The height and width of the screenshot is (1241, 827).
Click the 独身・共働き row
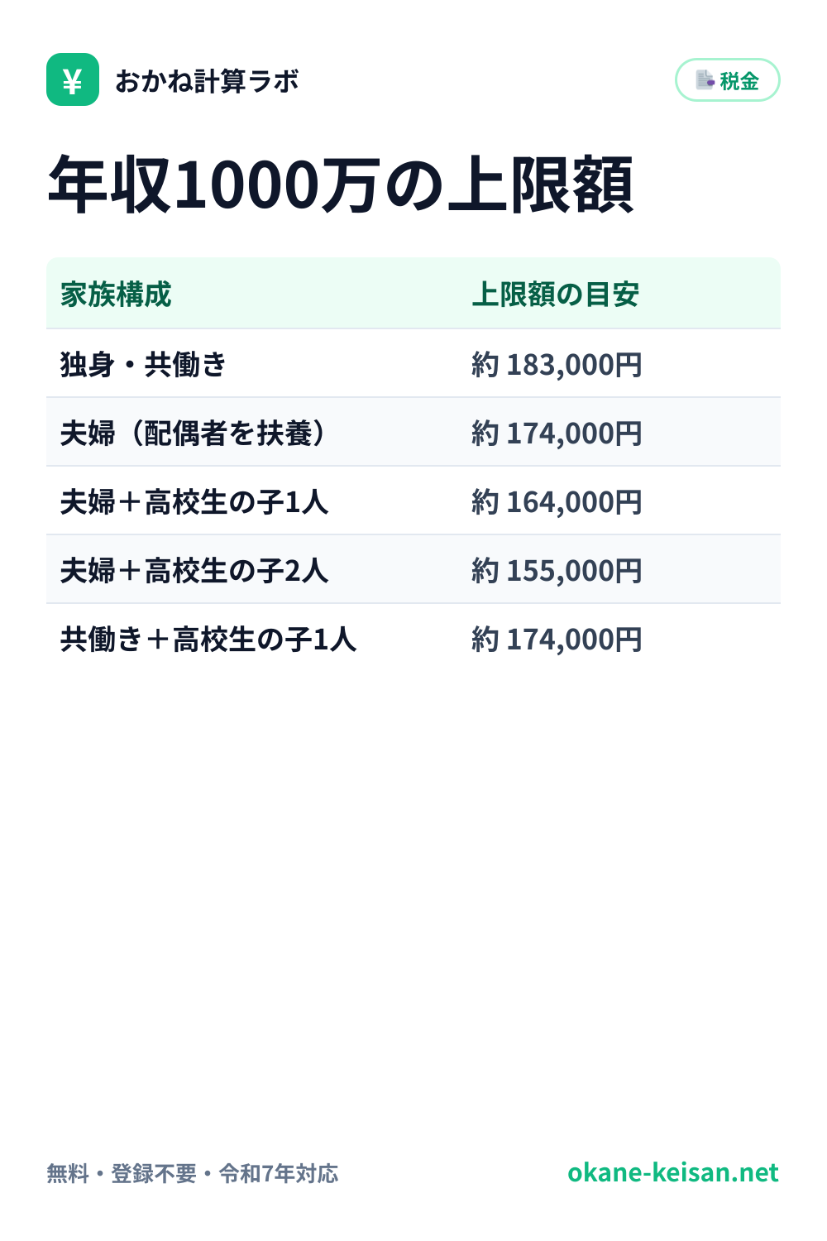413,363
